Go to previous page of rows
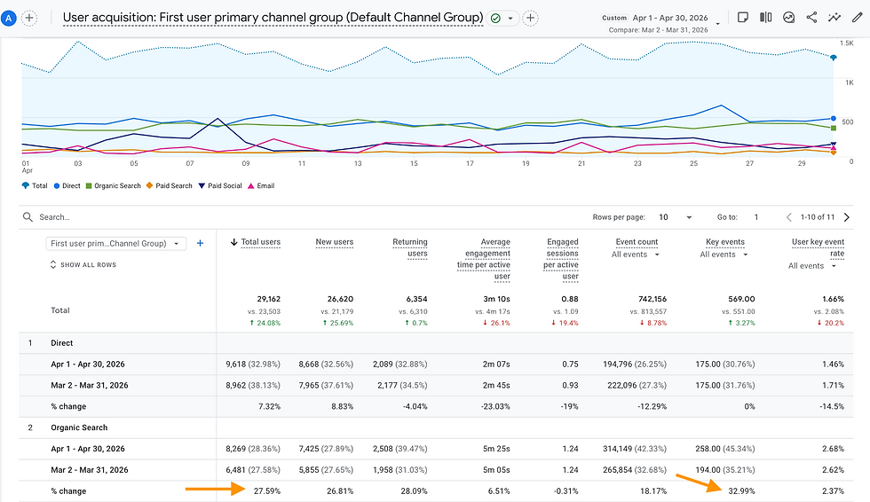Viewport: 870px width, 502px height. (789, 217)
